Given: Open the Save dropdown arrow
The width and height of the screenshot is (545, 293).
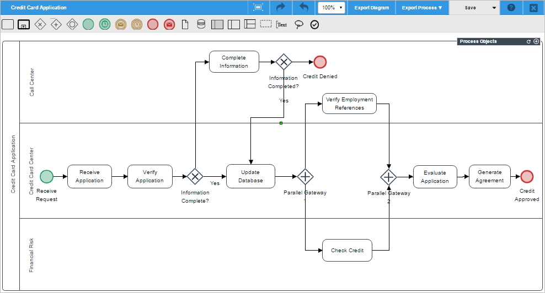Looking at the screenshot, I should [494, 8].
